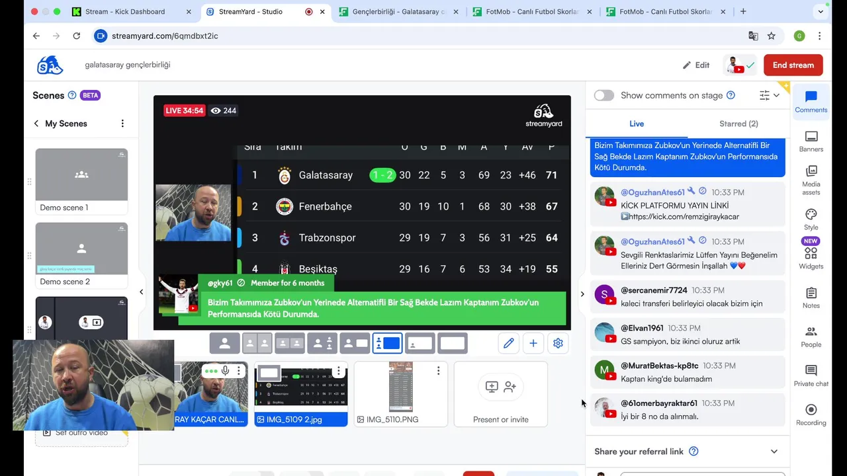Click help icon beside Show comments on stage

pyautogui.click(x=731, y=95)
